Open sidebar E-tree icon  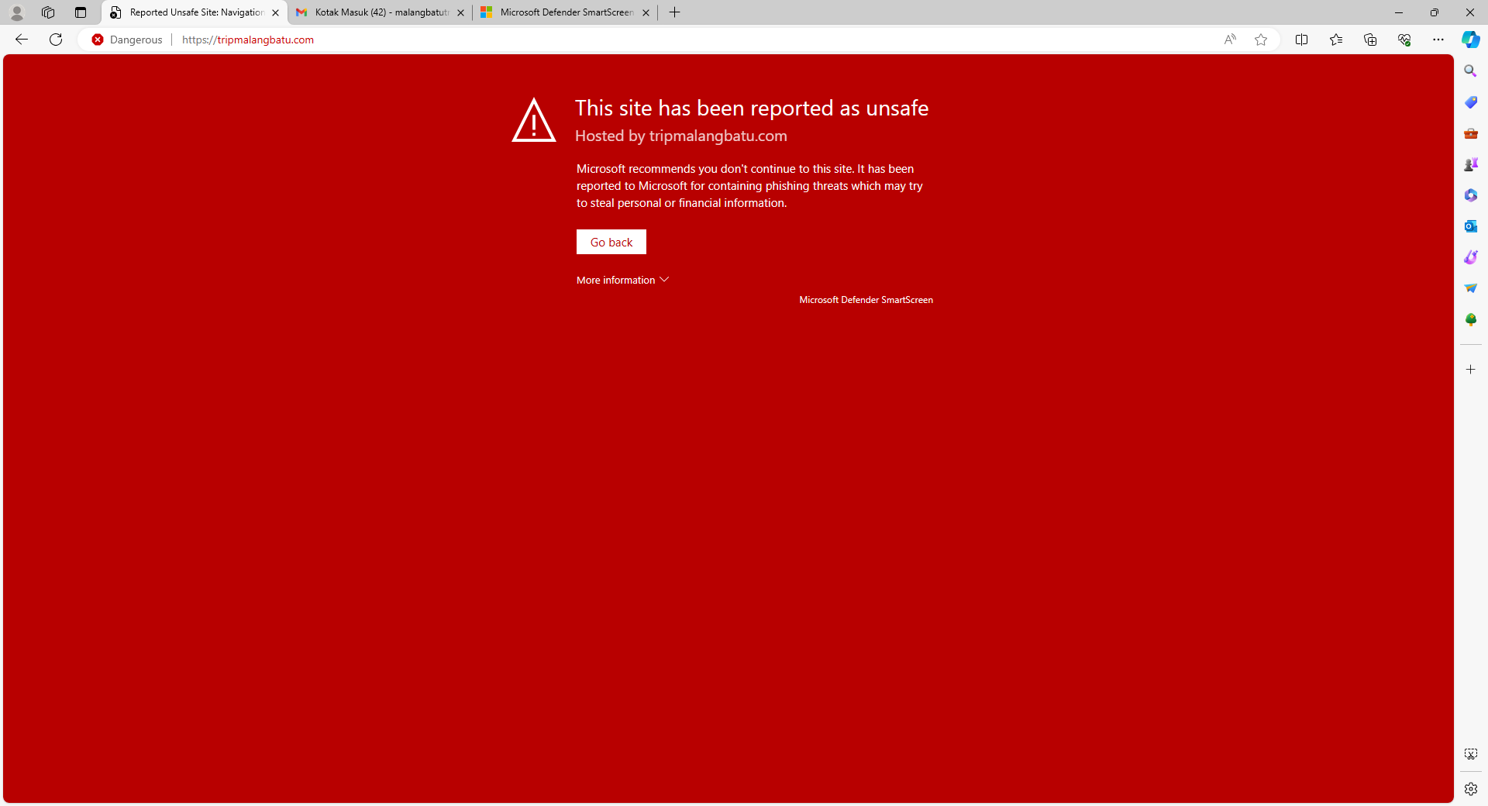pyautogui.click(x=1470, y=319)
